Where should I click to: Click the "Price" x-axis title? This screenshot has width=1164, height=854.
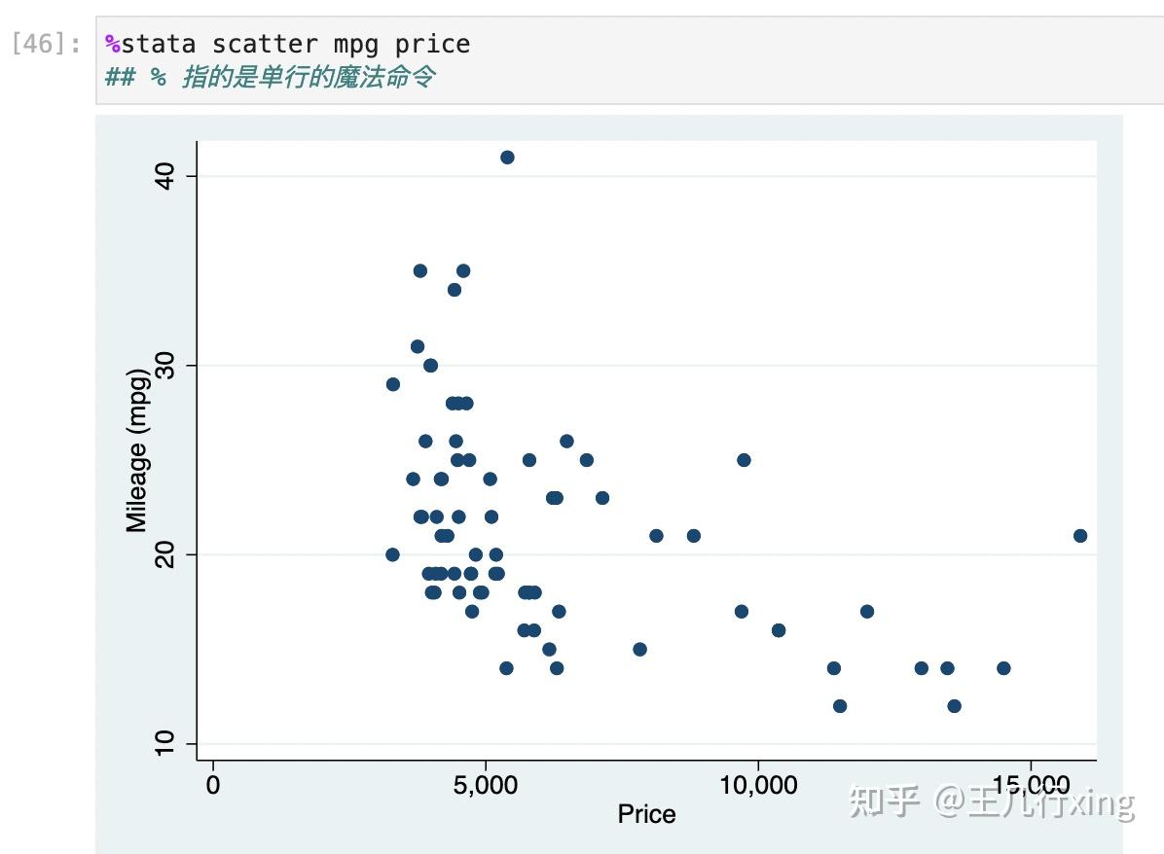coord(646,814)
